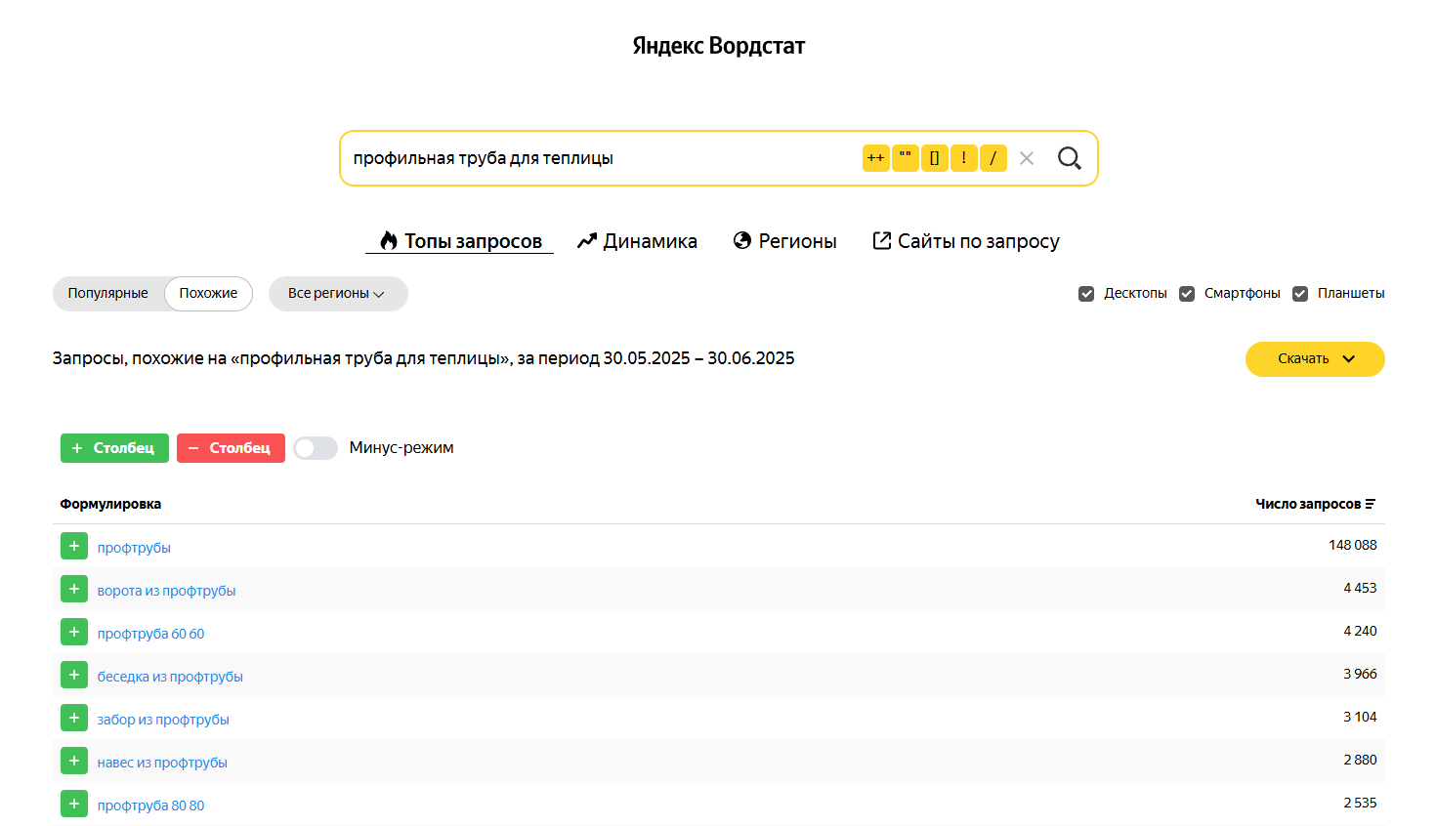Open the ворота из профтрубы link
This screenshot has height=826, width=1436.
pos(166,591)
